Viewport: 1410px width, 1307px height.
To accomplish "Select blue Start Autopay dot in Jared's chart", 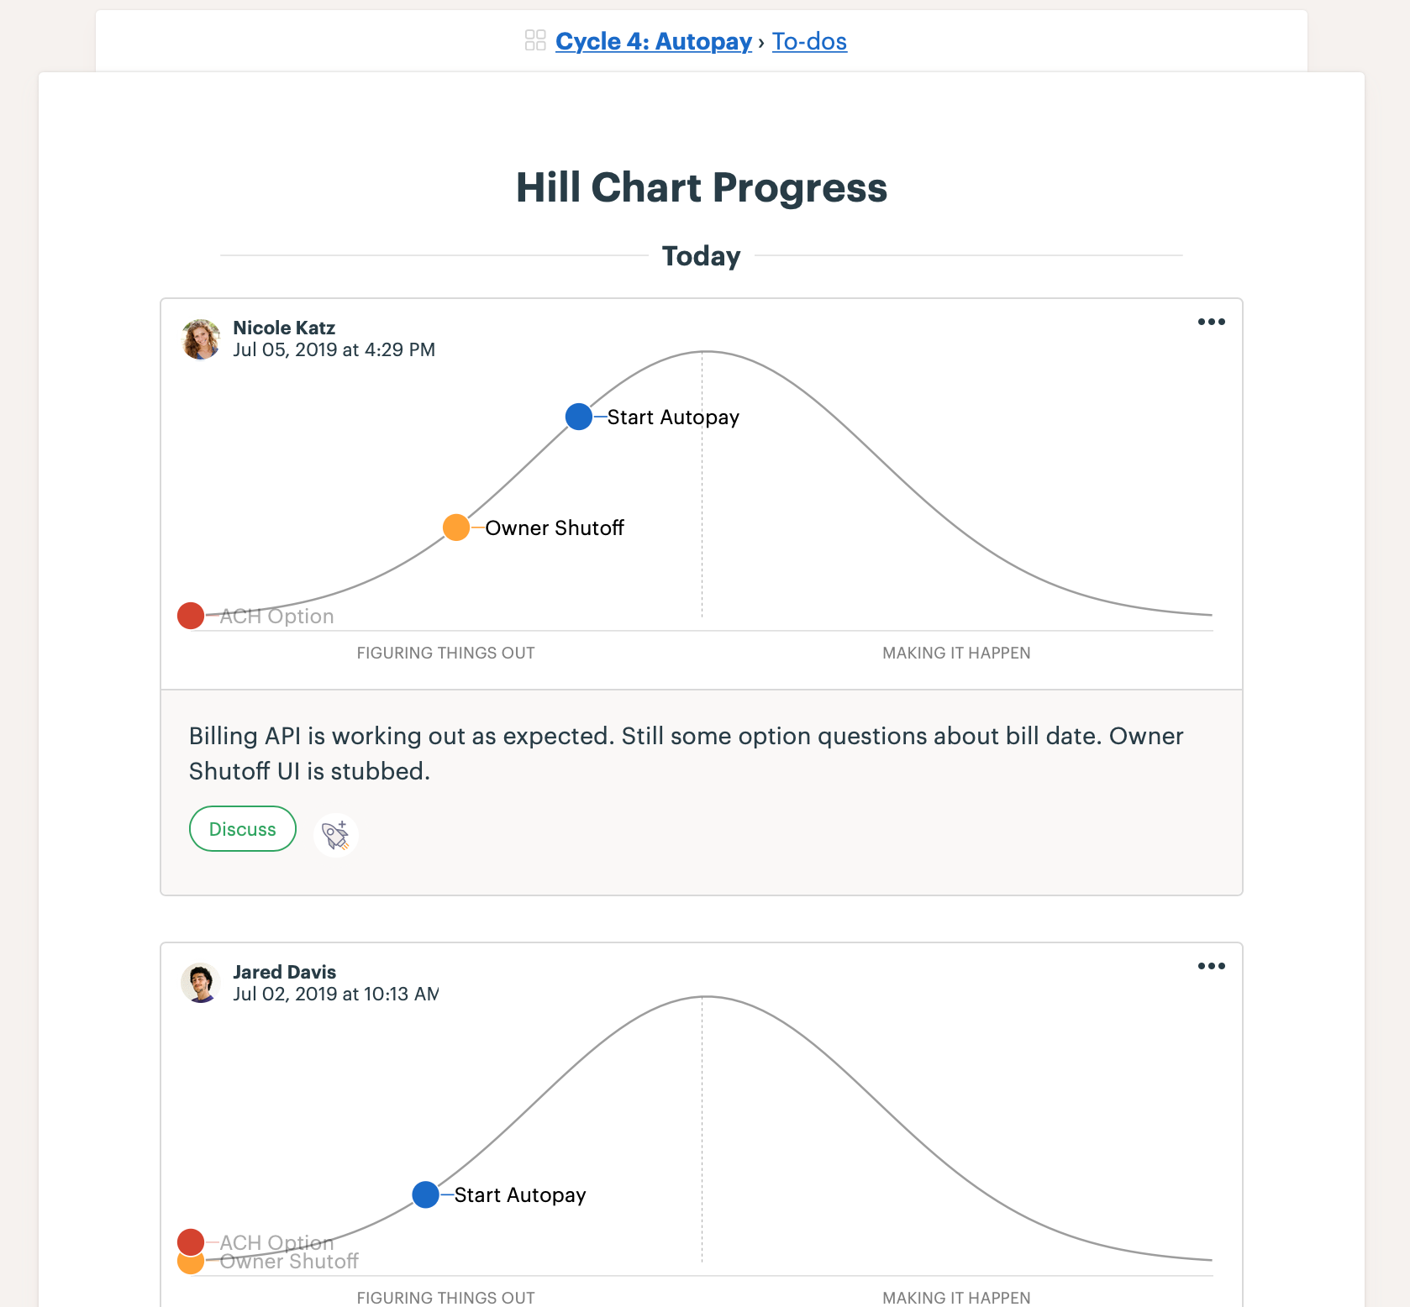I will (x=426, y=1194).
